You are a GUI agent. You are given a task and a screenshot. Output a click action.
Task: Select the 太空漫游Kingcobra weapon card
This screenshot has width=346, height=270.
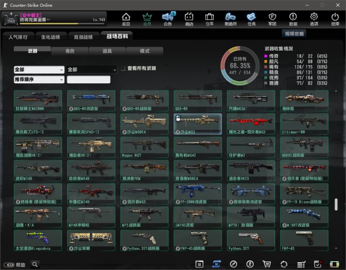coord(38,241)
